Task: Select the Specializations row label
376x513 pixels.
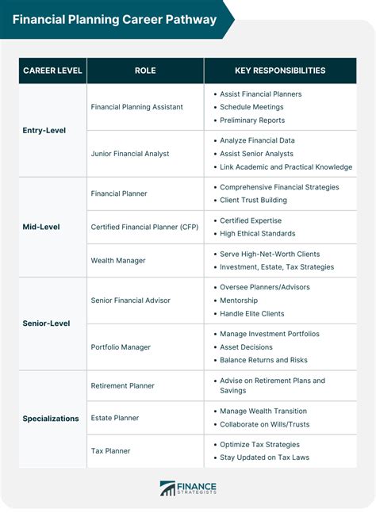Action: pos(51,419)
